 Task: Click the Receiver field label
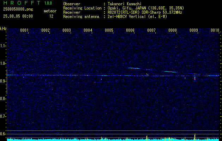pos(72,12)
